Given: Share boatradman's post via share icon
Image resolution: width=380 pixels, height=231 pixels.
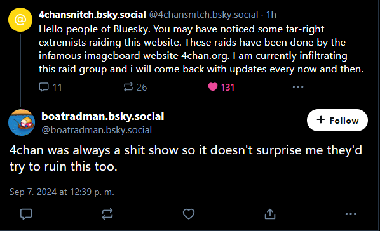Looking at the screenshot, I should (270, 214).
